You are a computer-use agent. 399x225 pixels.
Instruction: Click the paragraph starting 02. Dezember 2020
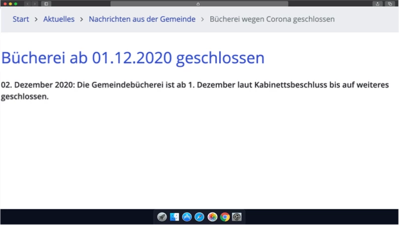click(195, 91)
